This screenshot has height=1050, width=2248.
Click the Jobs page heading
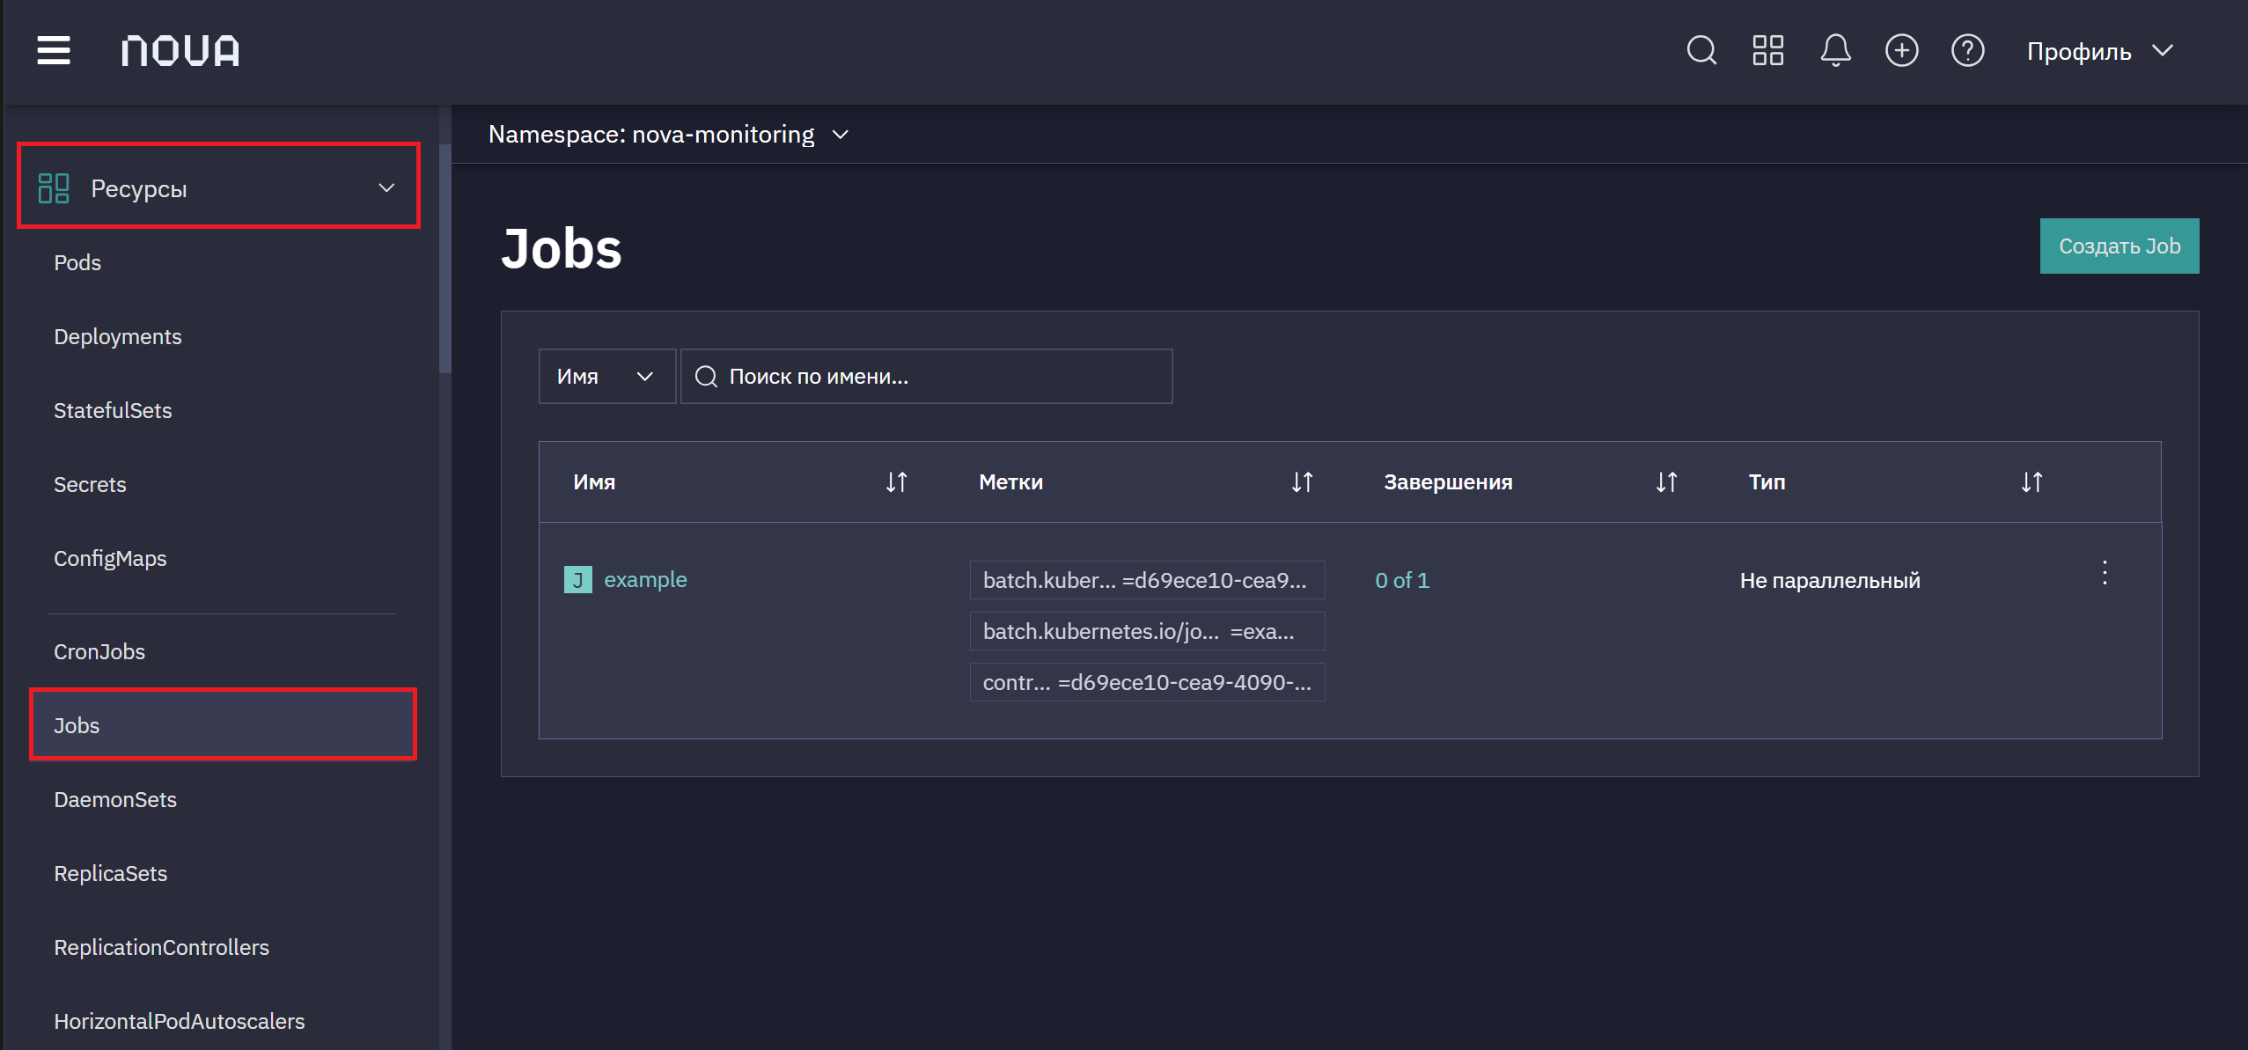[x=562, y=248]
